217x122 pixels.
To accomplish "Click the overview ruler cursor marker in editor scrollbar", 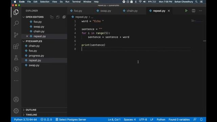I will [204, 41].
